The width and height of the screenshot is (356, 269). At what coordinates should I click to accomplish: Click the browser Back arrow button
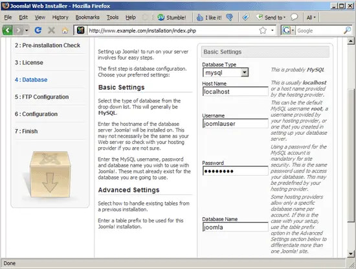pos(8,30)
